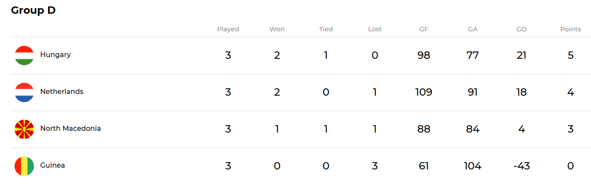Image resolution: width=591 pixels, height=184 pixels.
Task: Select the Played column header
Action: (x=228, y=30)
